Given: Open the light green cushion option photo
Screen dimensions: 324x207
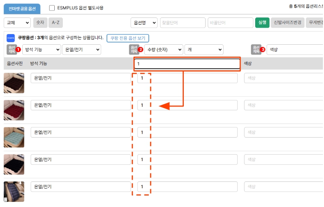Looking at the screenshot, I should 14,137.
